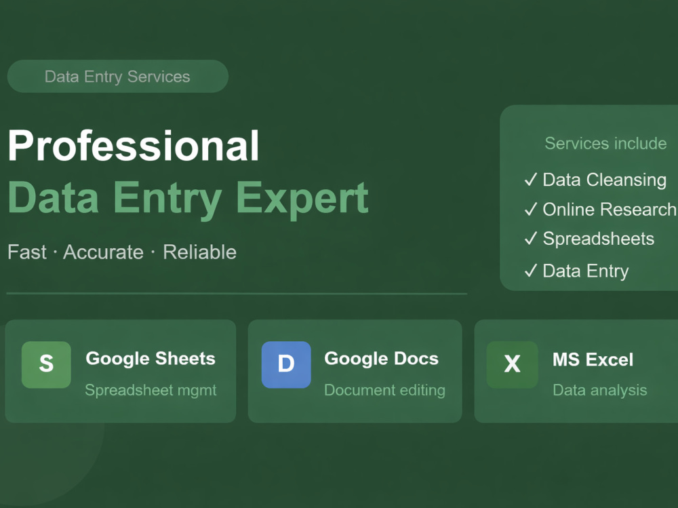Select the MS Excel card title
This screenshot has width=678, height=508.
coord(593,359)
